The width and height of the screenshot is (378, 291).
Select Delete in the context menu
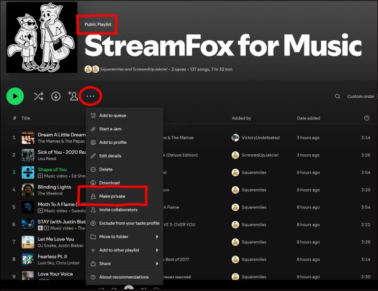click(125, 169)
